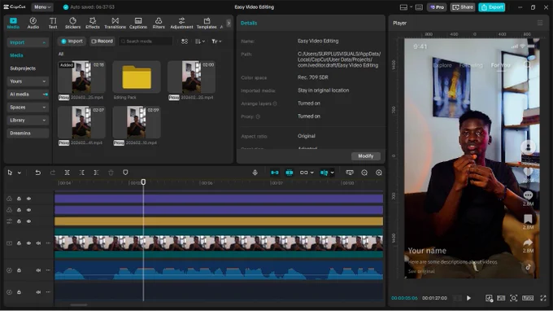Expand the Library section
This screenshot has height=311, width=553.
[x=28, y=120]
